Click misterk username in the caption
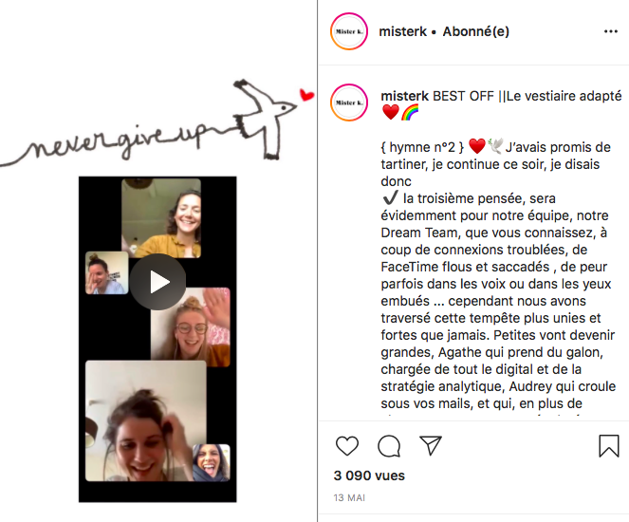Image resolution: width=629 pixels, height=522 pixels. 405,96
